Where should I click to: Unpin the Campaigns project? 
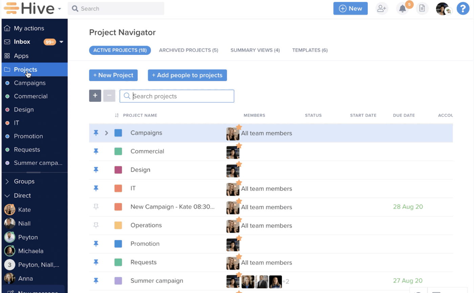[96, 133]
